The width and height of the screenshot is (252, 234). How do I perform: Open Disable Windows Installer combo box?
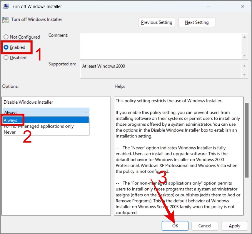46,112
